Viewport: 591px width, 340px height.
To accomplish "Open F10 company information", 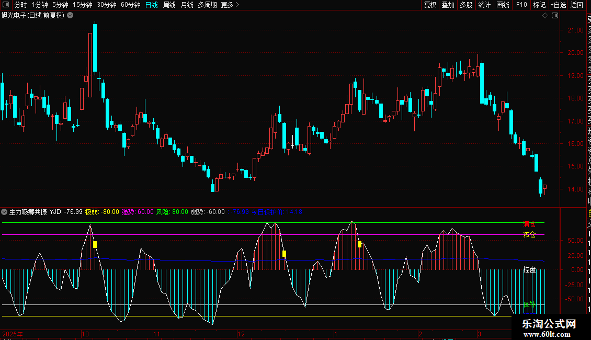I will [521, 5].
